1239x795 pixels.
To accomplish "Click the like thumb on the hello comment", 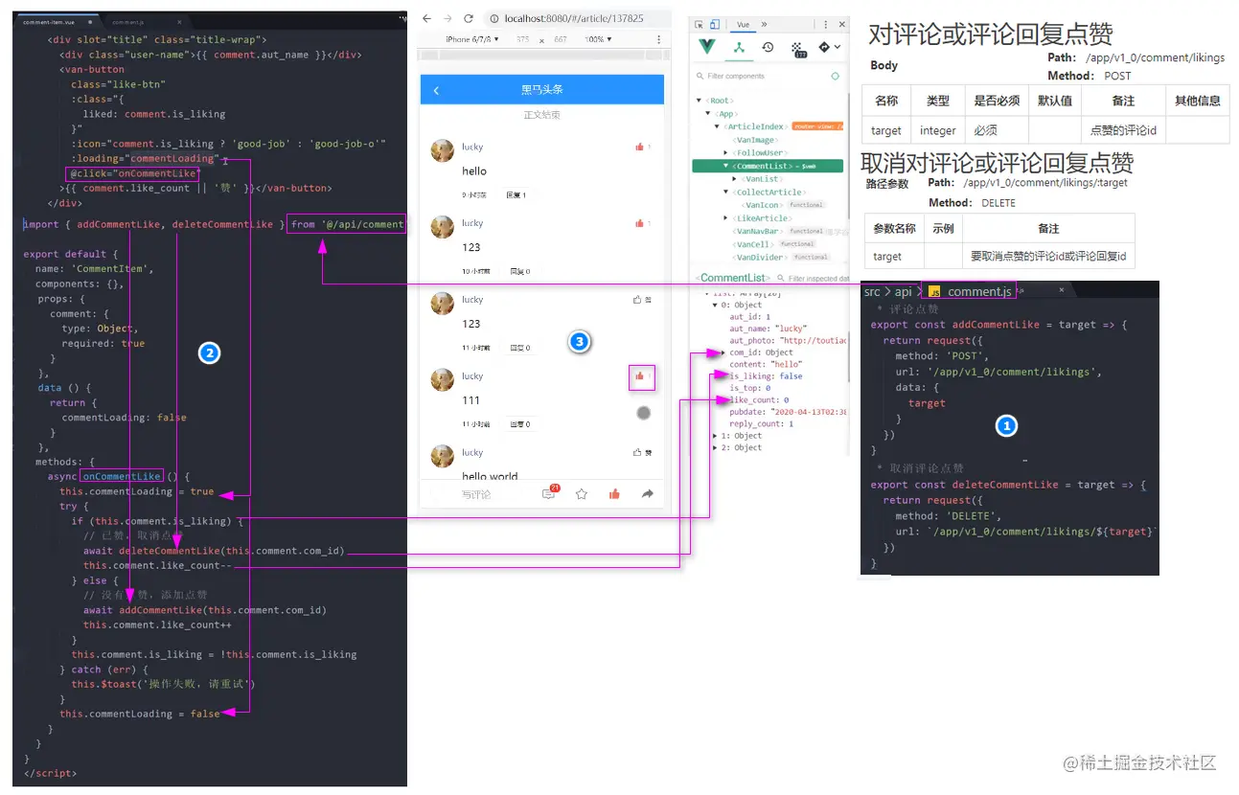I will (x=639, y=147).
